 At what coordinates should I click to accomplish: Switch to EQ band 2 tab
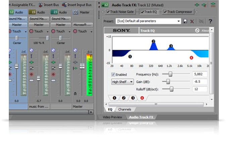(x=124, y=98)
